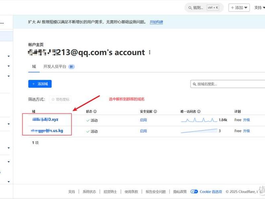Click the Cookie preferences toggle icon
Viewport: 265px width, 199px height.
pyautogui.click(x=194, y=192)
